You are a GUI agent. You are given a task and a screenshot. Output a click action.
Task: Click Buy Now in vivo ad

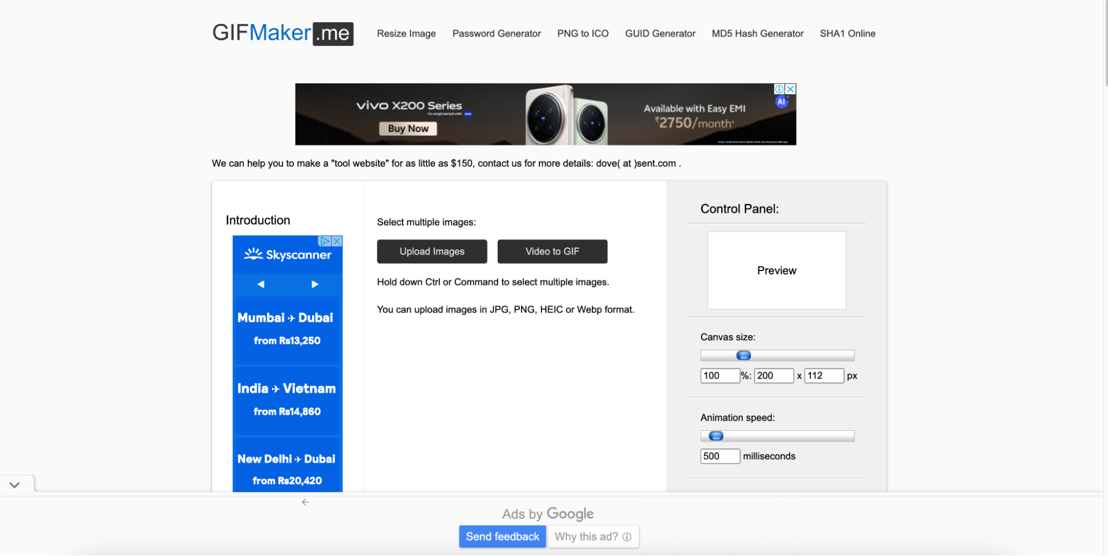coord(408,129)
